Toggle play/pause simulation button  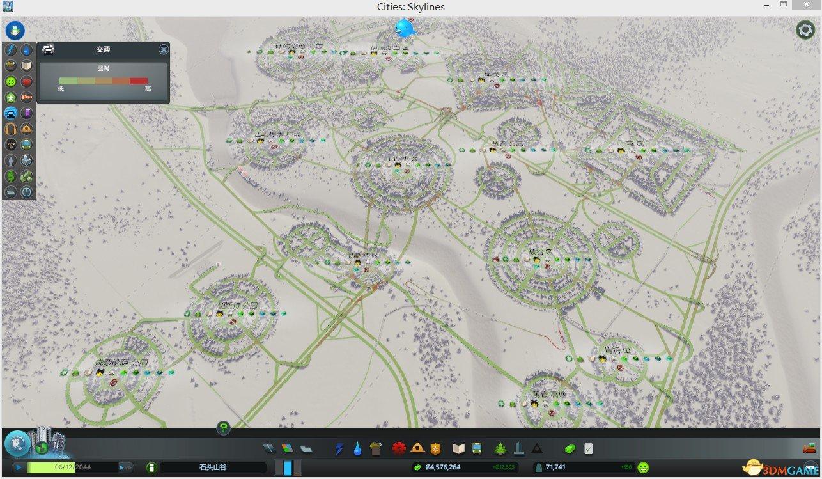pos(19,467)
